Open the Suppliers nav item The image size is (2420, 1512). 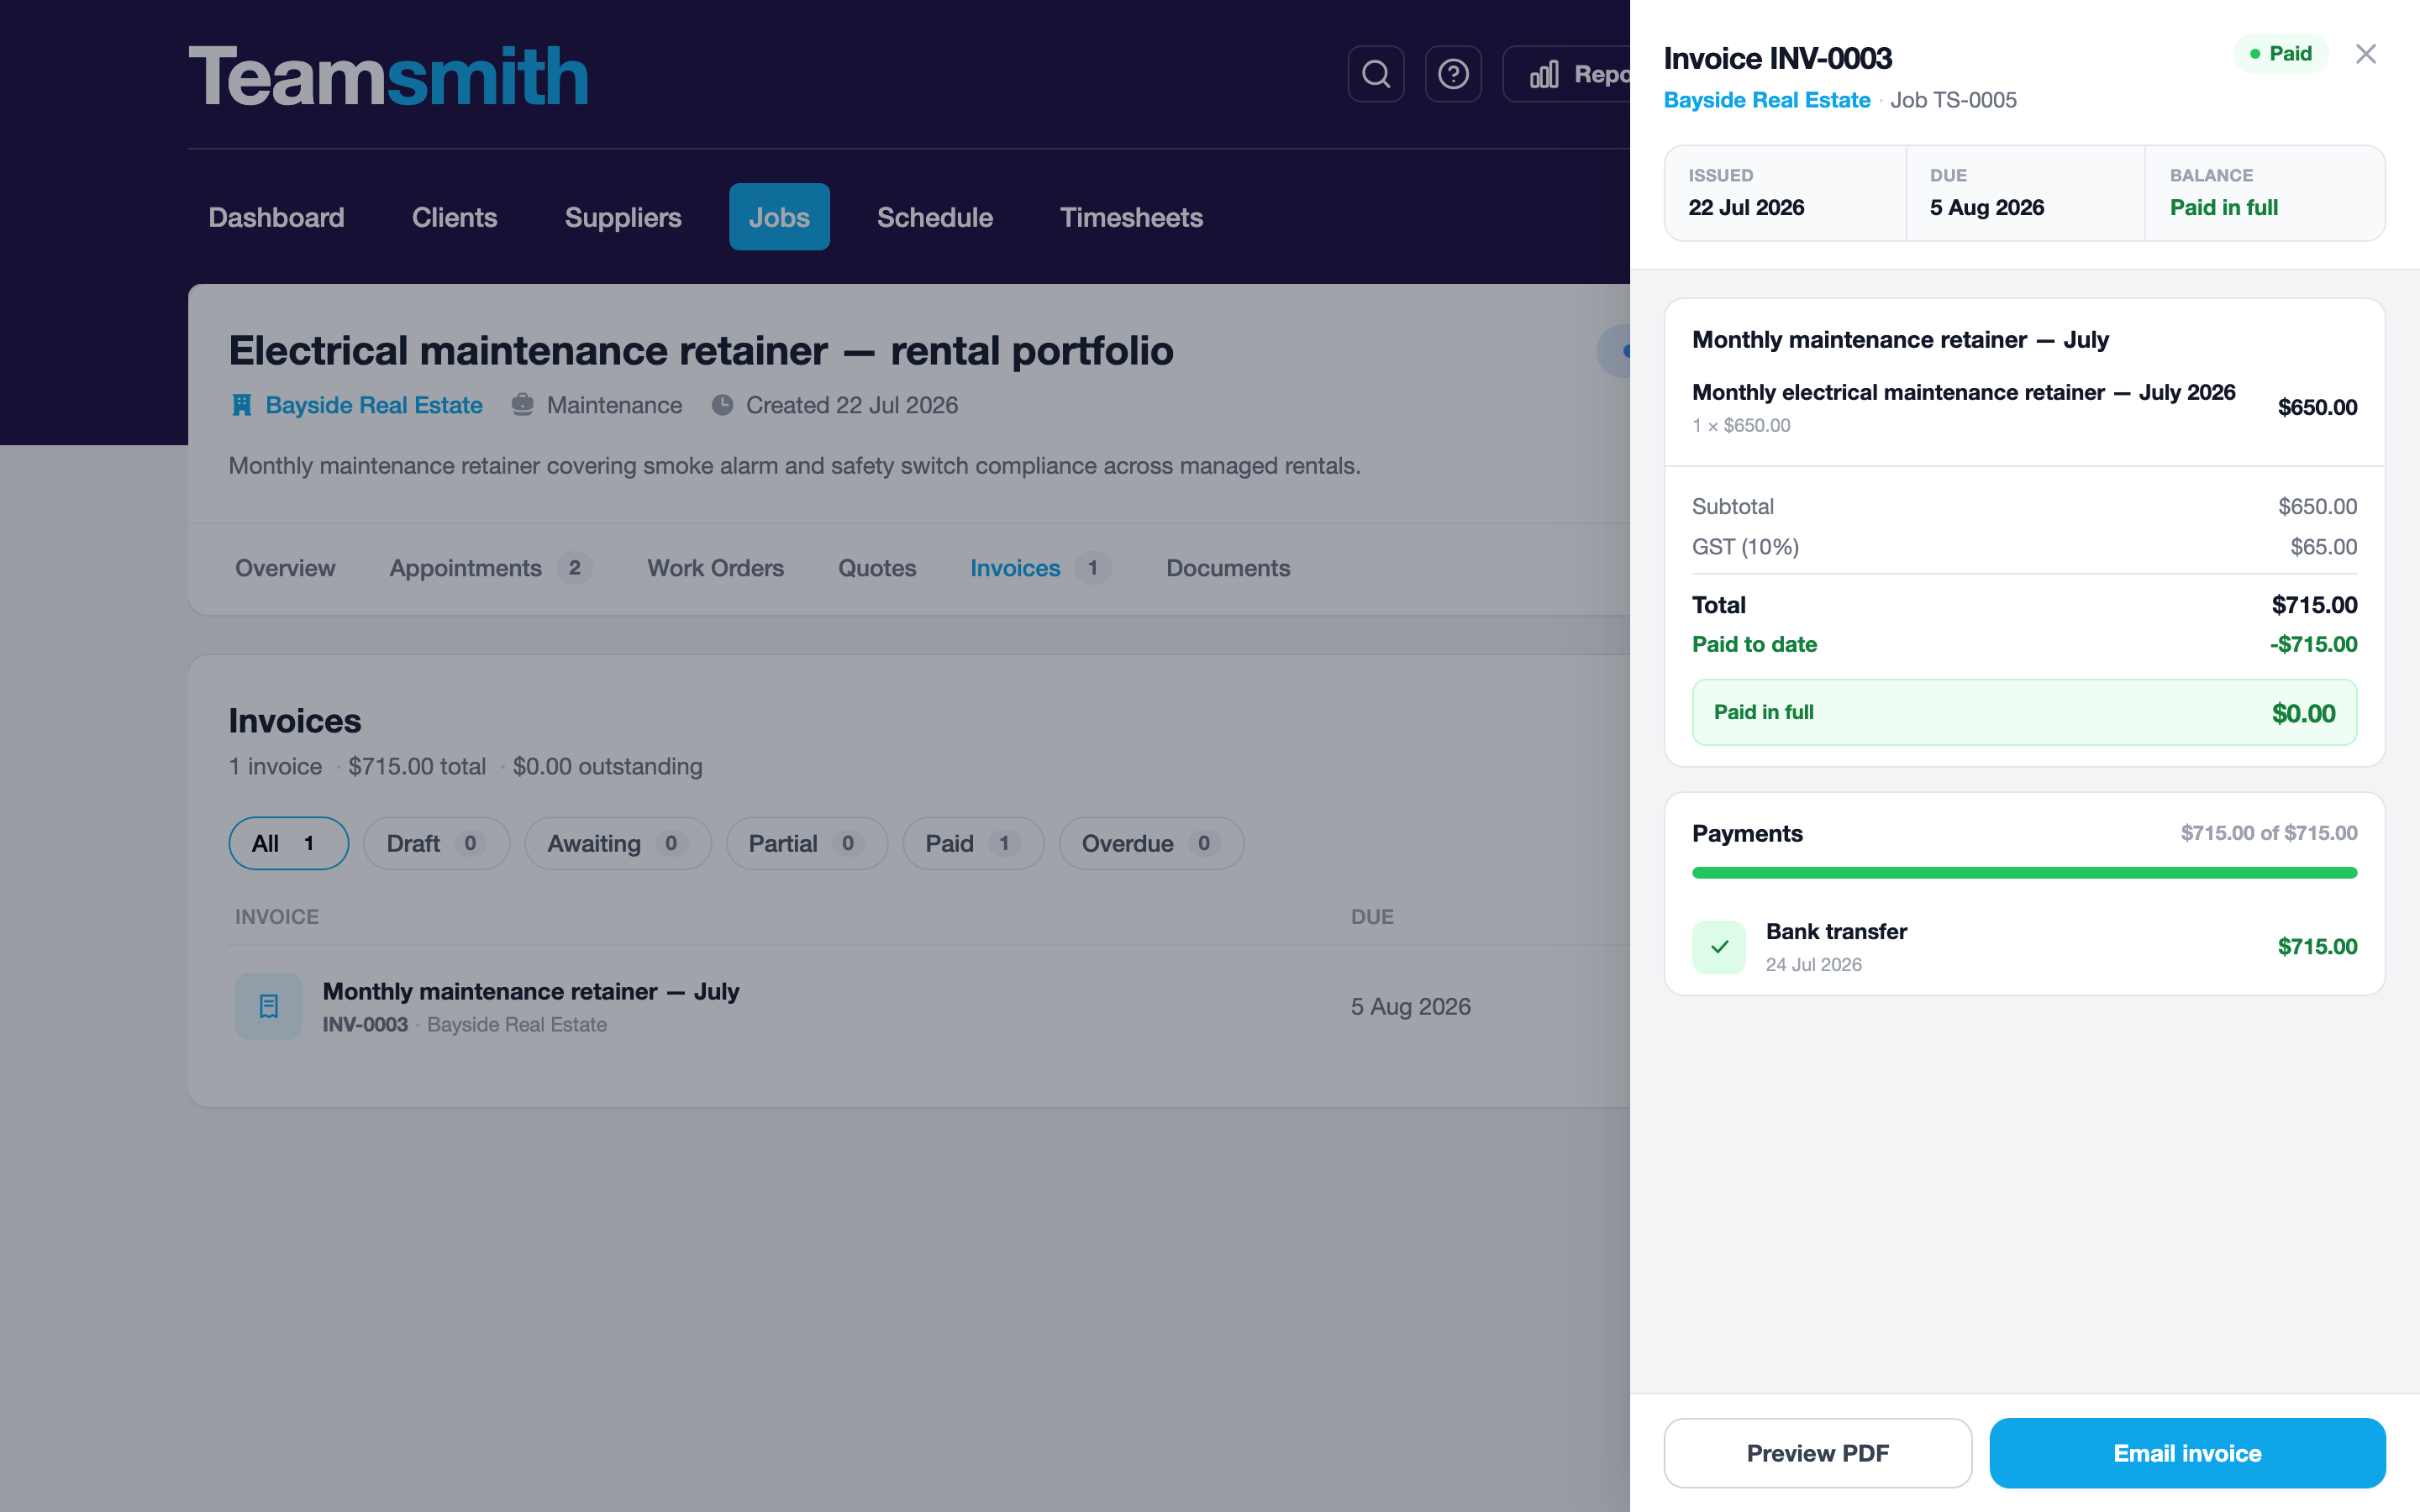(x=623, y=217)
